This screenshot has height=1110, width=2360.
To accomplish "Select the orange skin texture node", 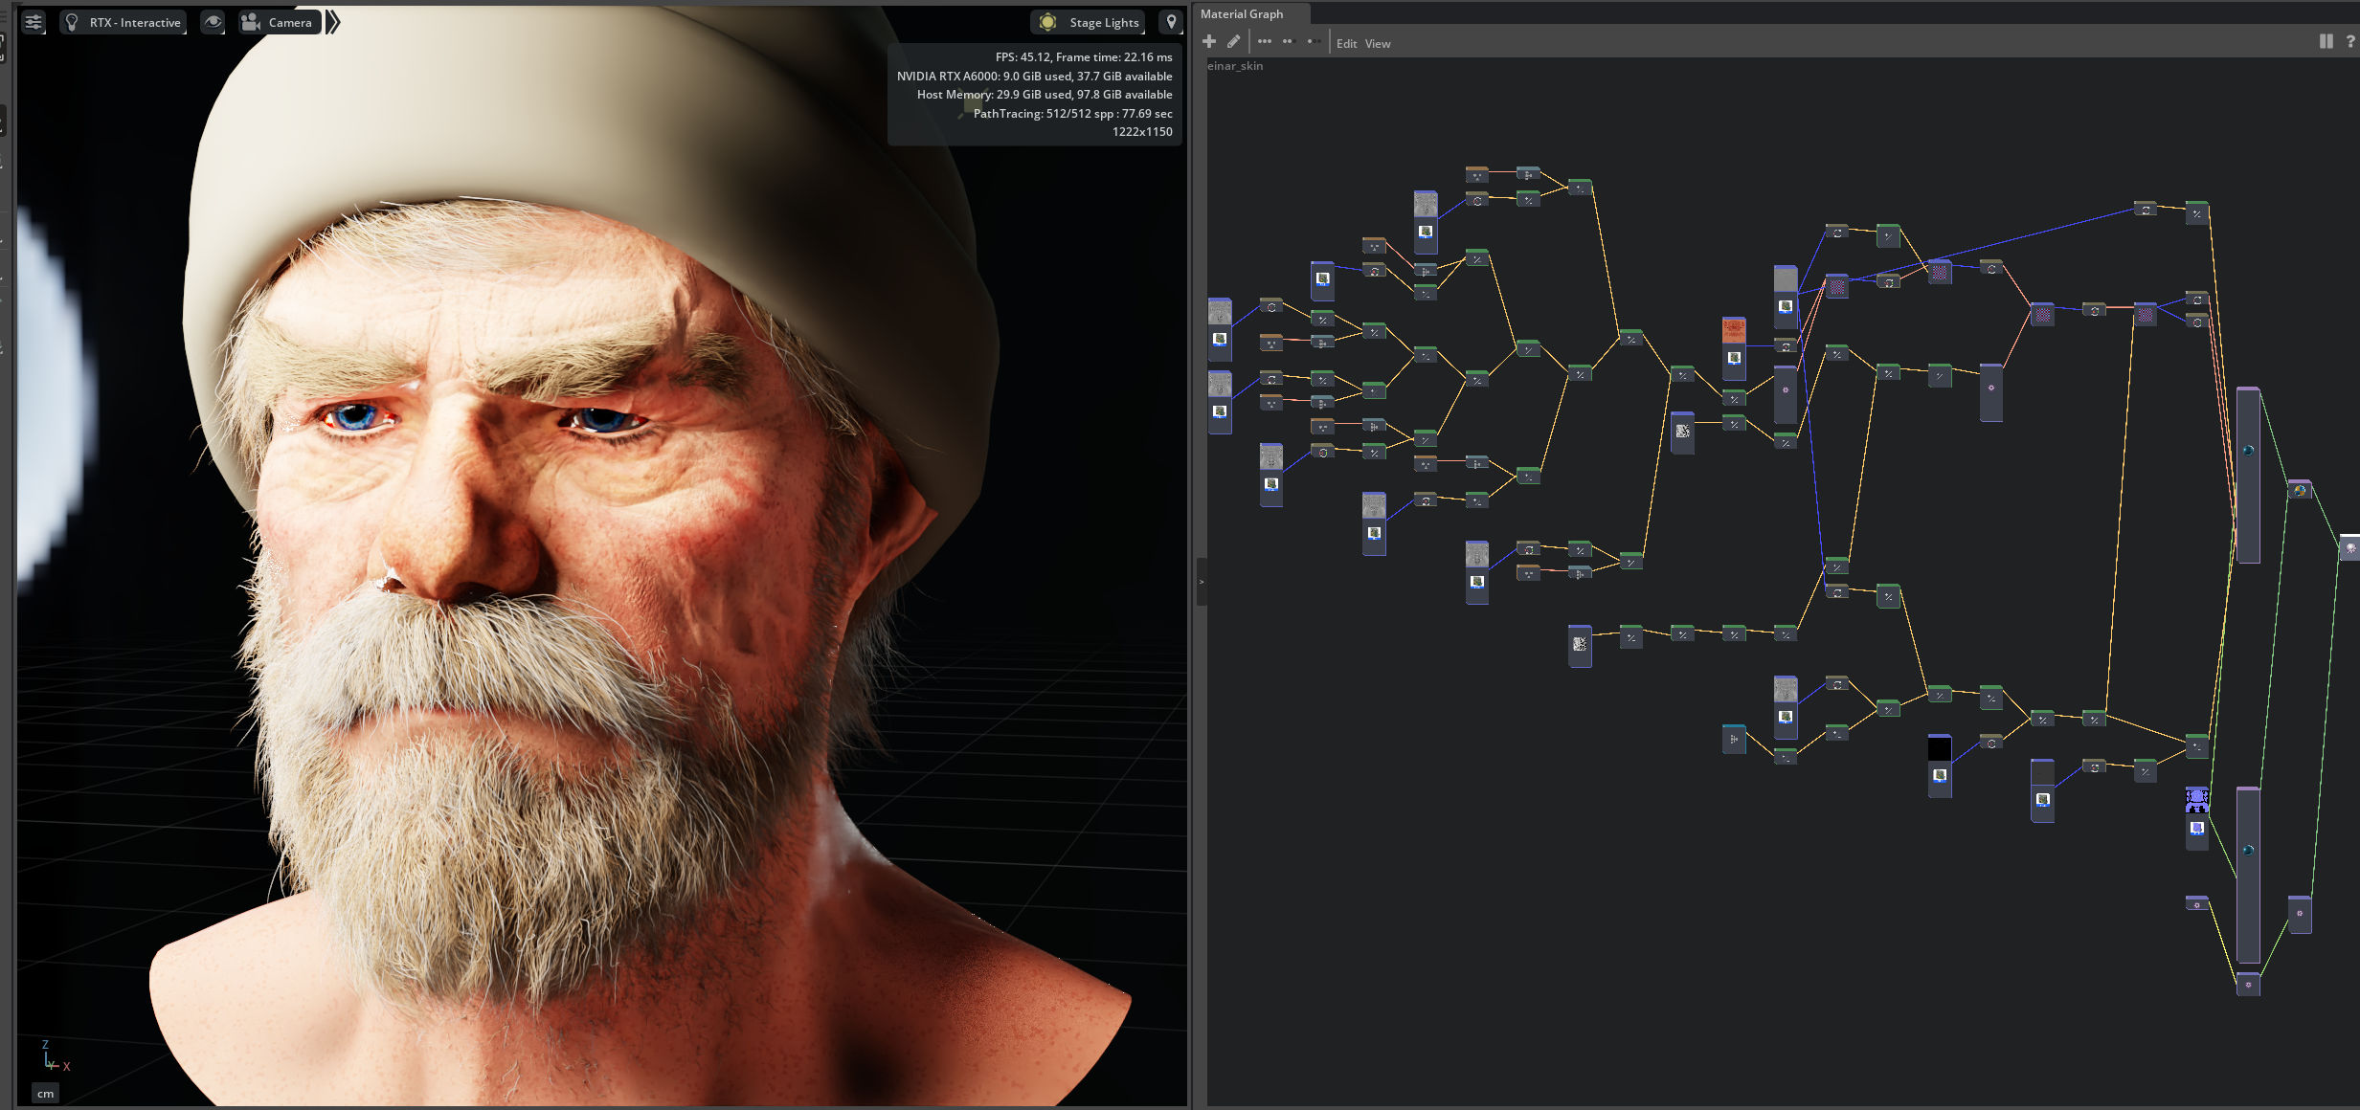I will [1734, 348].
